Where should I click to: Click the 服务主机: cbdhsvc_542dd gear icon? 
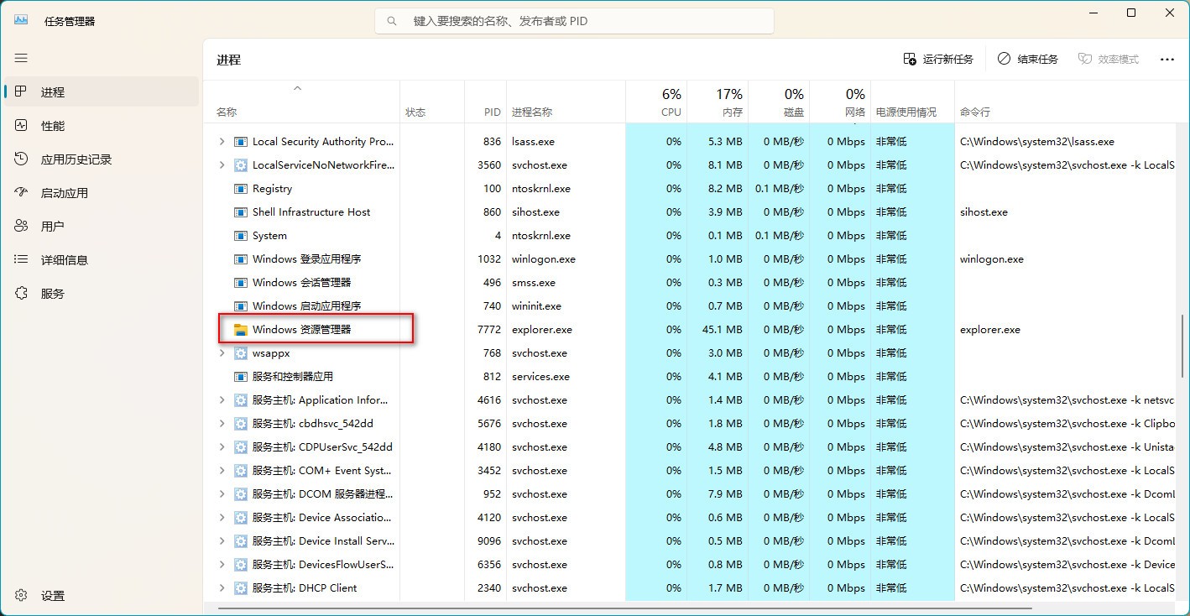[x=241, y=424]
